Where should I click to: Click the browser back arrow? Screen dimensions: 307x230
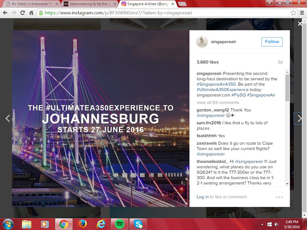click(x=5, y=13)
